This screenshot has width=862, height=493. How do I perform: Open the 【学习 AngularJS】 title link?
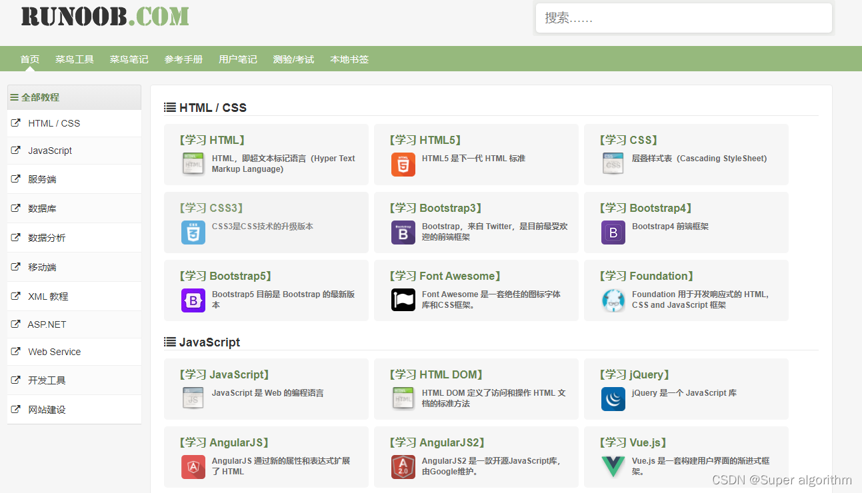tap(223, 442)
